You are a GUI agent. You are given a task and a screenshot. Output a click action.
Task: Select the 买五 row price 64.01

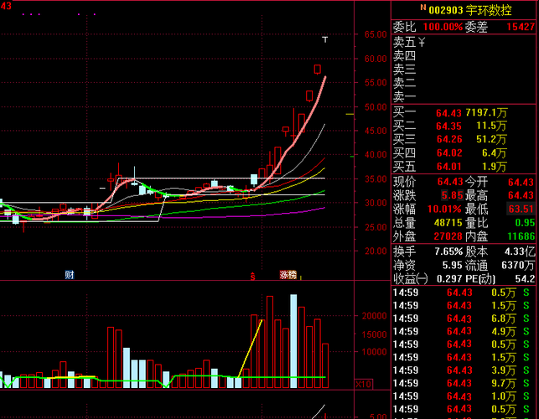(448, 167)
